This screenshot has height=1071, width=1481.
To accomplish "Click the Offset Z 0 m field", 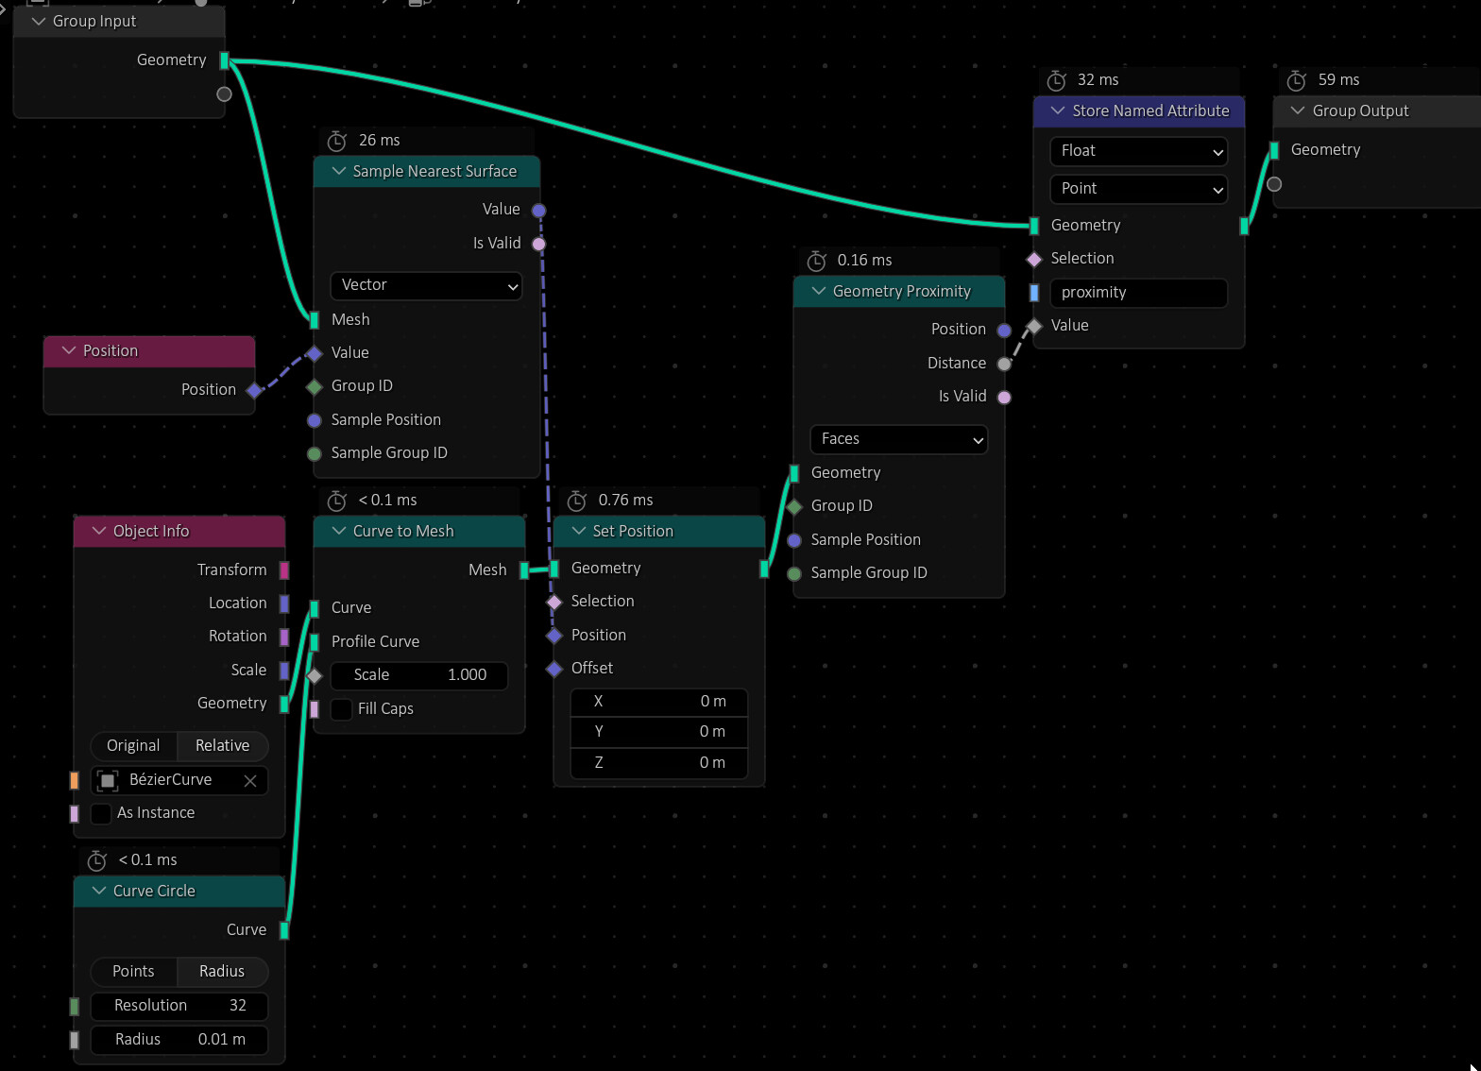I will (x=659, y=763).
